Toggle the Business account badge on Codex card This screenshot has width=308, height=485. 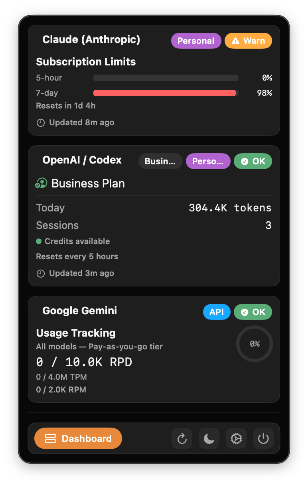tap(160, 161)
